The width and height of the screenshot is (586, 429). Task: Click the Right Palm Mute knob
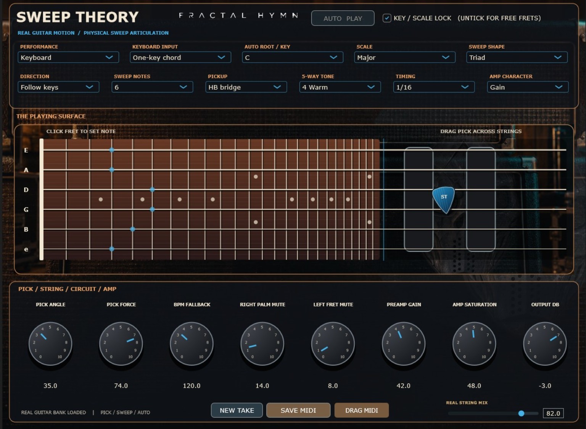[262, 343]
